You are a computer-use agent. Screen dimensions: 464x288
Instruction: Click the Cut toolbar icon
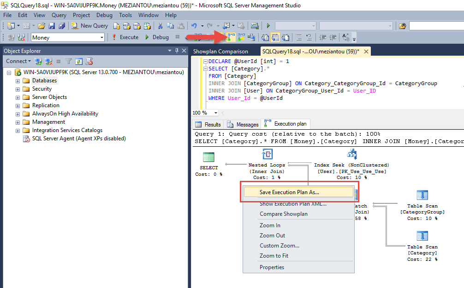coord(160,25)
